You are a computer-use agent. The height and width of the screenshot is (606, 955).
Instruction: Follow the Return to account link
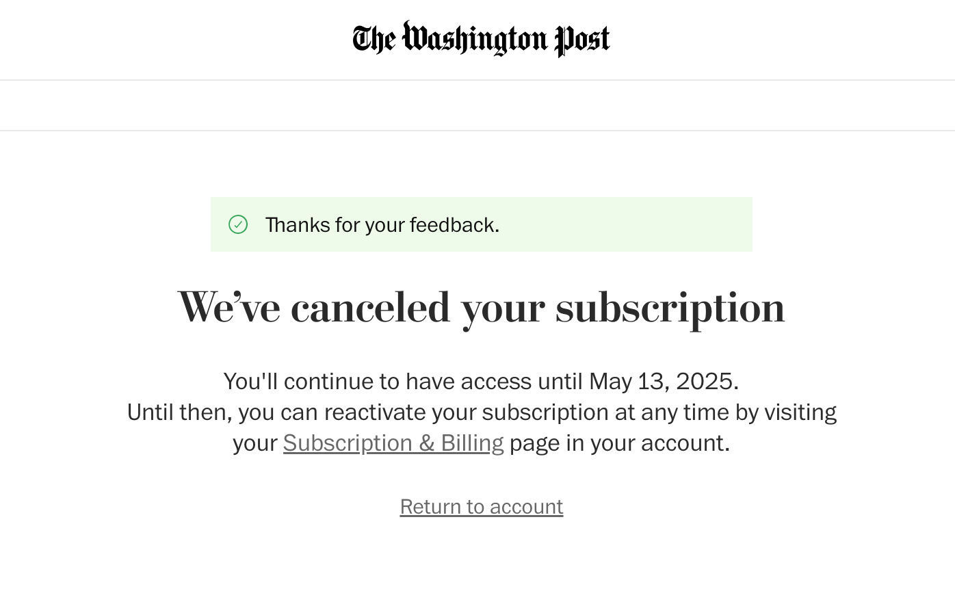click(x=481, y=507)
